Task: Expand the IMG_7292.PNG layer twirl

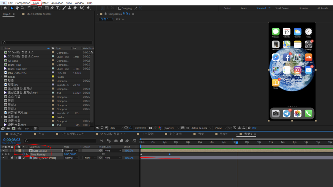Action: pos(17,158)
